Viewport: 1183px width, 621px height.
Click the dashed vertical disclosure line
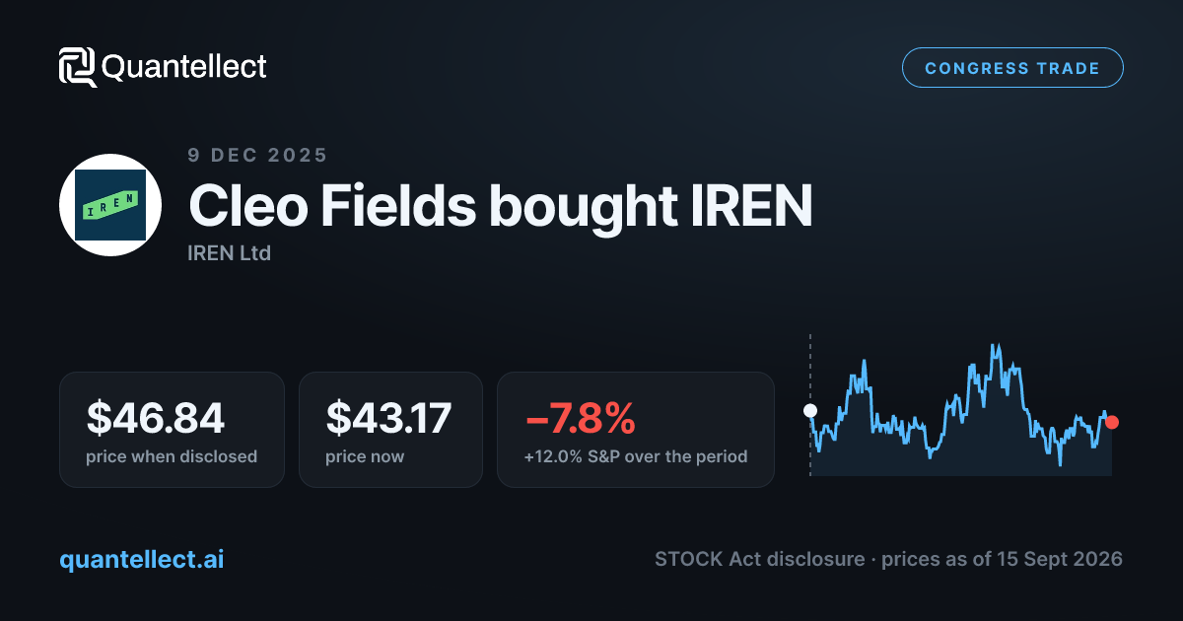(x=810, y=405)
